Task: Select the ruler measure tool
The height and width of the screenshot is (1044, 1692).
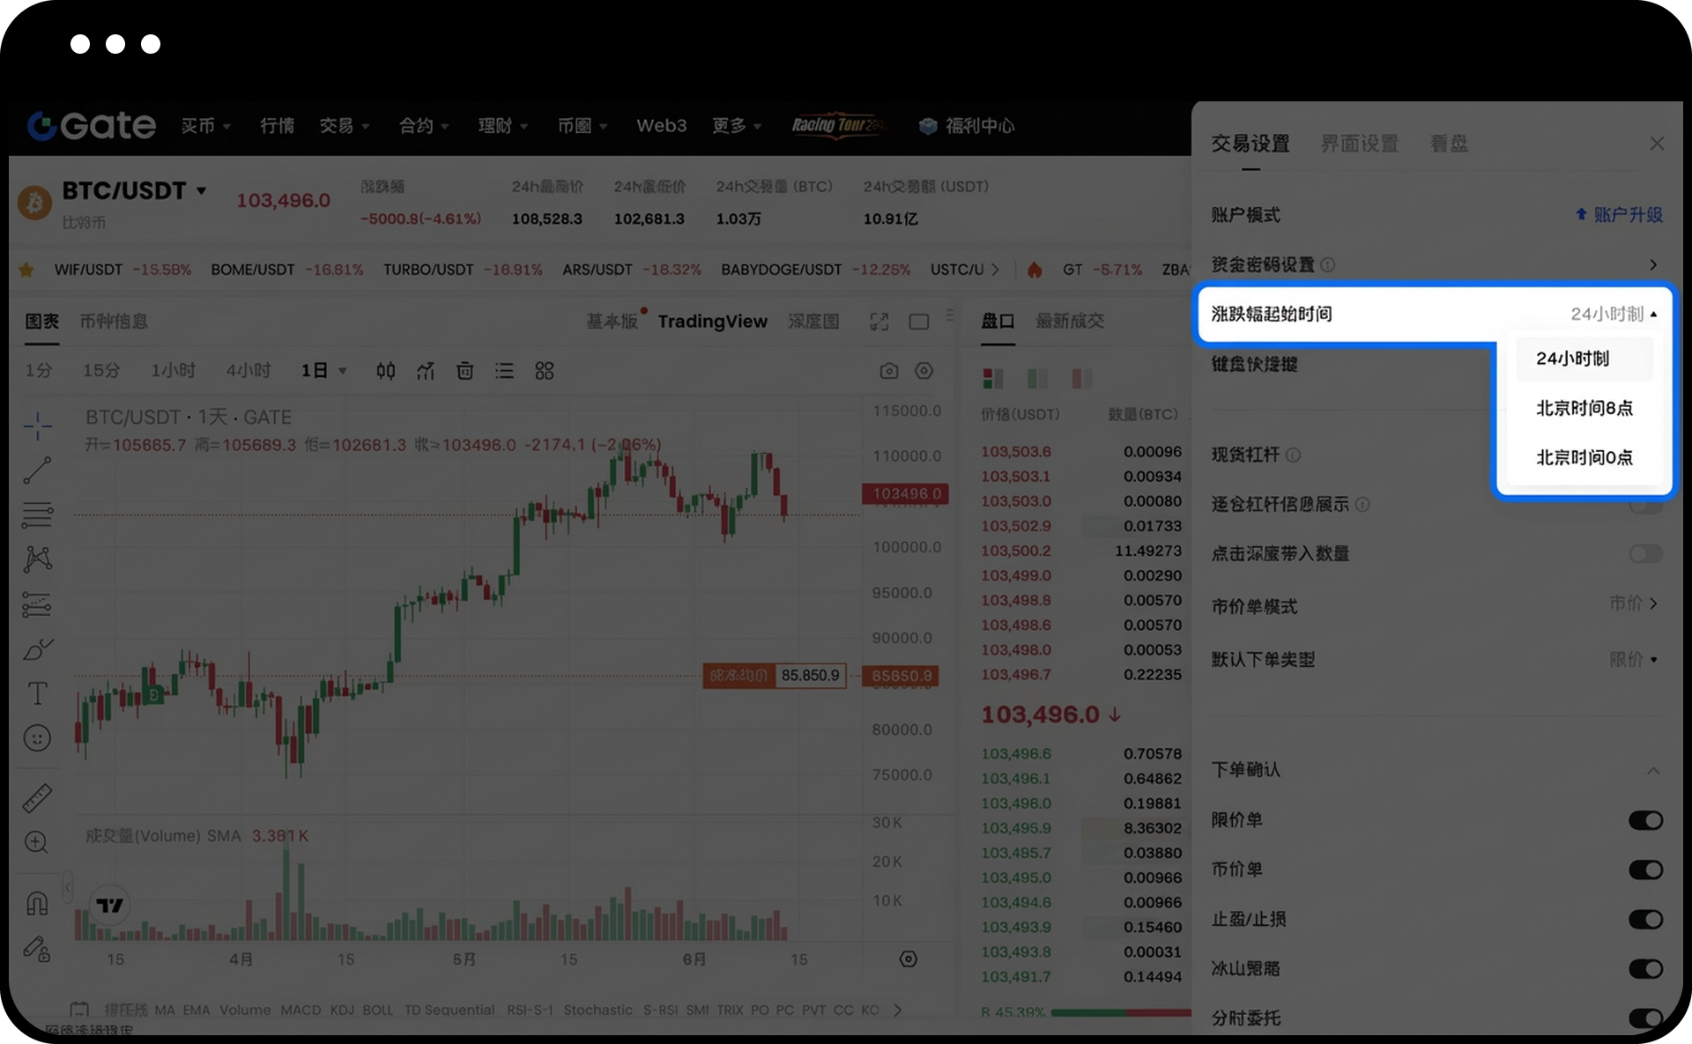Action: point(37,798)
